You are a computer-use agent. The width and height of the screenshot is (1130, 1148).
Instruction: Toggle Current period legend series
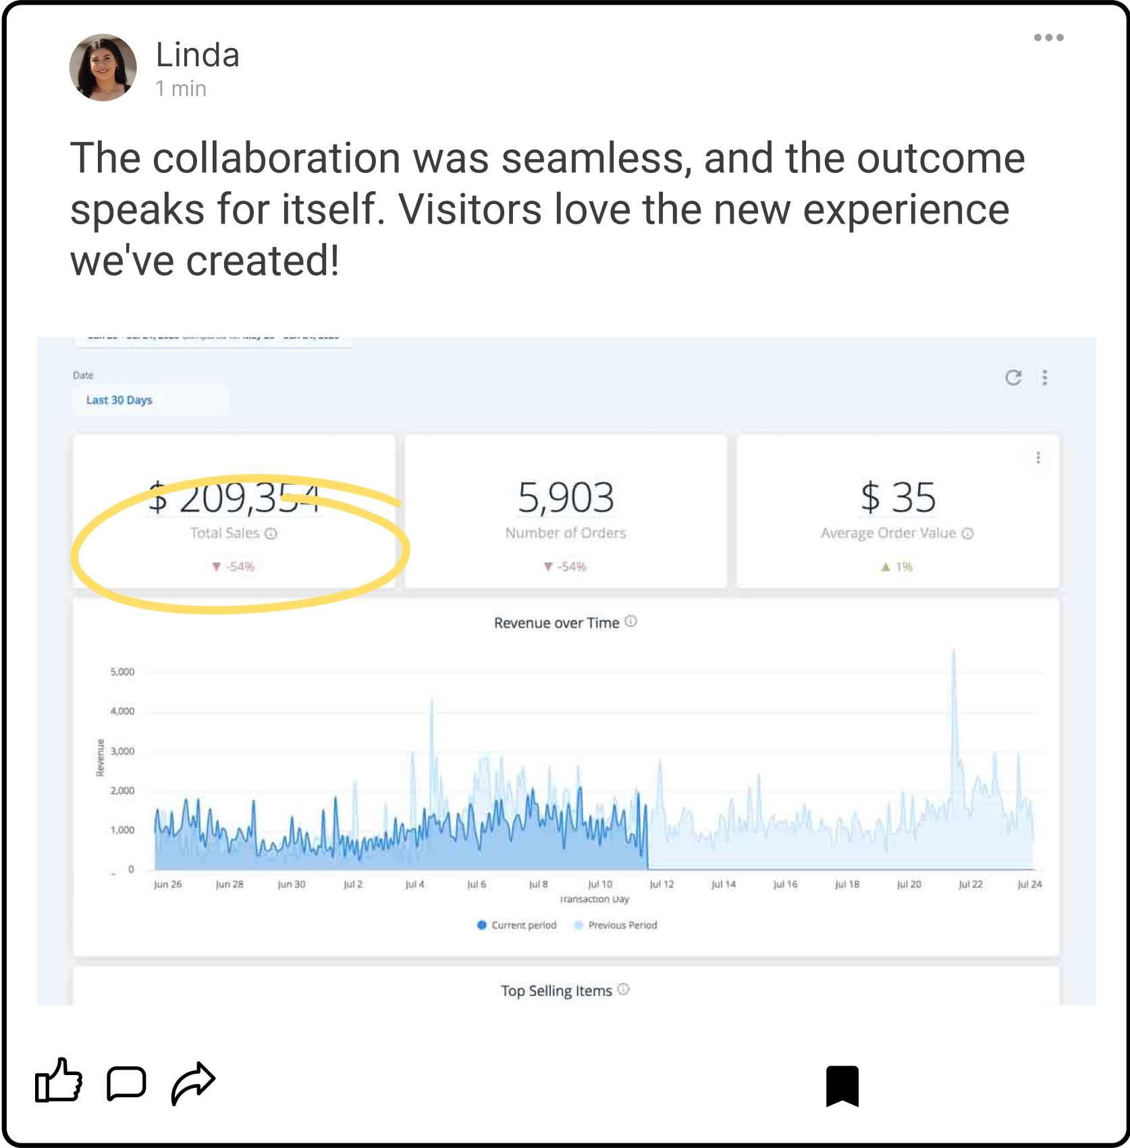[x=517, y=925]
